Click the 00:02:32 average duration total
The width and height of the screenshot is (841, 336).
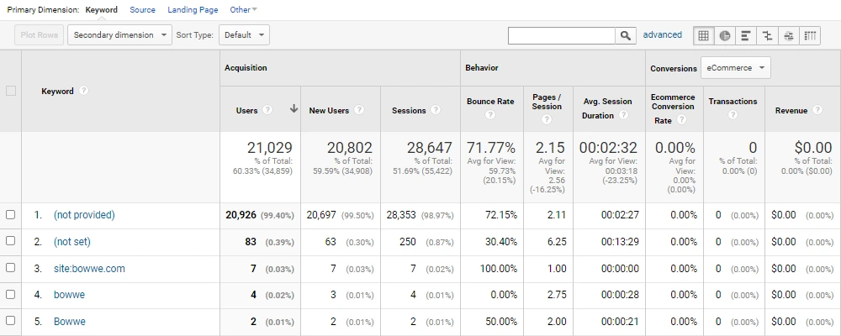(x=608, y=148)
